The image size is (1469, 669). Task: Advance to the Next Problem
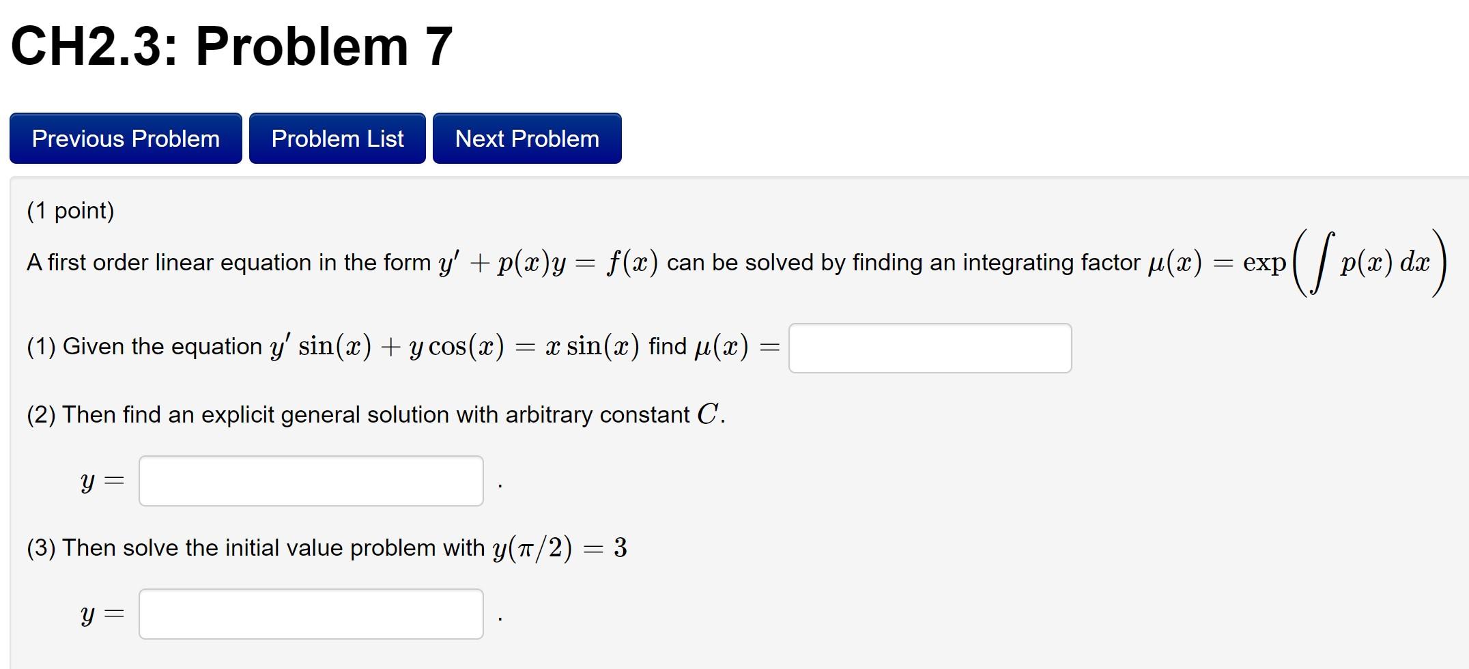tap(526, 138)
